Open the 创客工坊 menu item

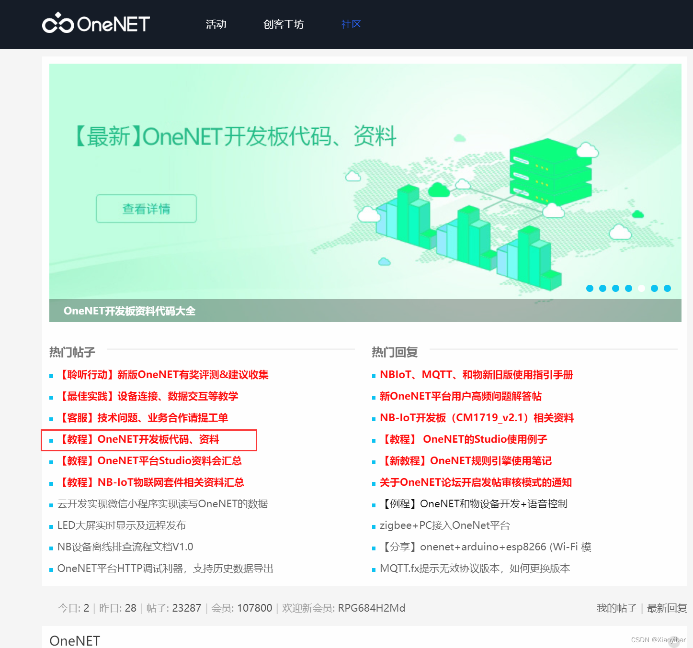coord(284,24)
